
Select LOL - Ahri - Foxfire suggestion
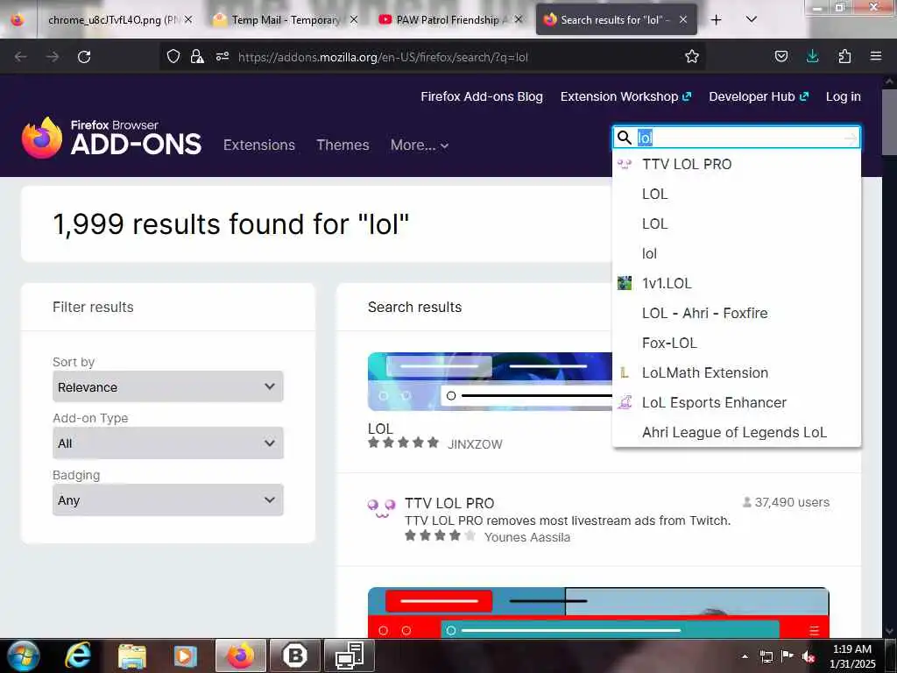click(736, 313)
